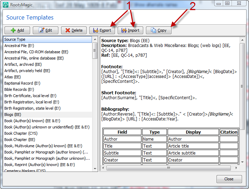The image size is (249, 189).
Task: Click the Title field cell
Action: tap(122, 146)
